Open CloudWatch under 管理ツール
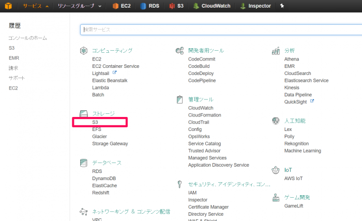The height and width of the screenshot is (221, 362). tap(201, 108)
